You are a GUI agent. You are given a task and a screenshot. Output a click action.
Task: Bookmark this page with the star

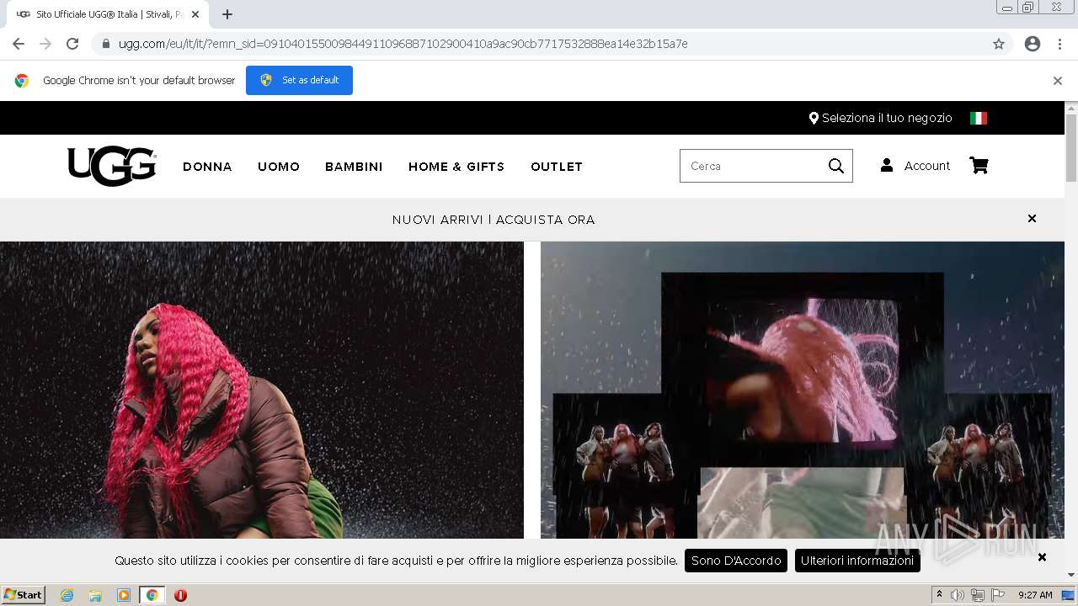999,44
